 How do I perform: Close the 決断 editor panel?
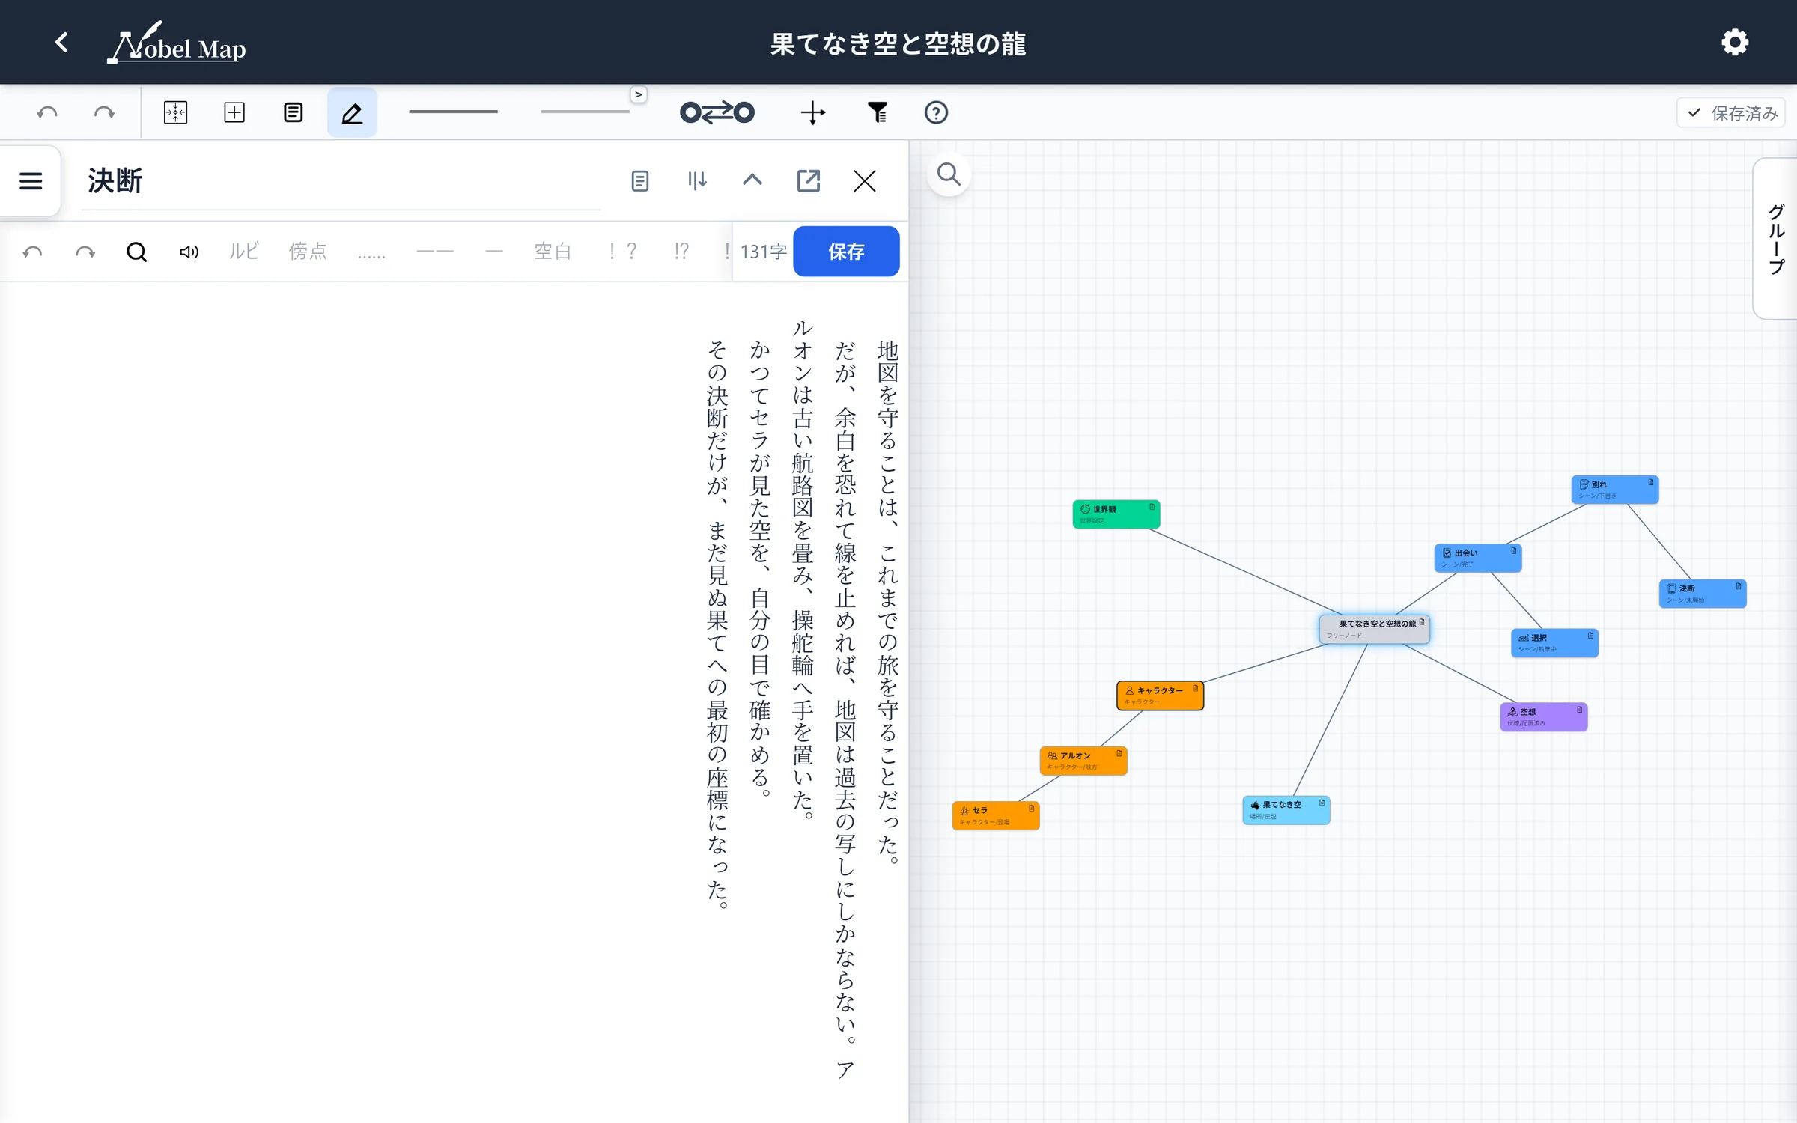coord(865,181)
